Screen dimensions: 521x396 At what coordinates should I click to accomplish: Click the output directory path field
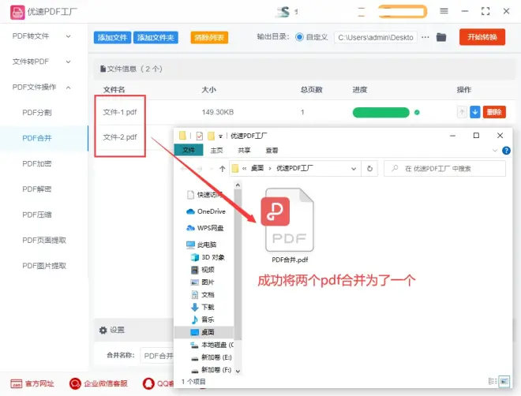click(376, 38)
